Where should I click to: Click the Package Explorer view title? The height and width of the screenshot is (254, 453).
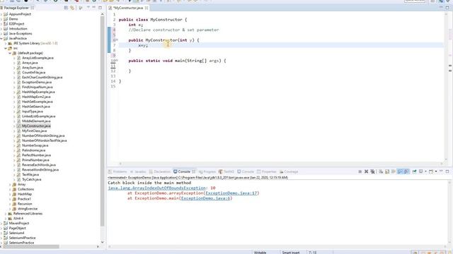(16, 8)
